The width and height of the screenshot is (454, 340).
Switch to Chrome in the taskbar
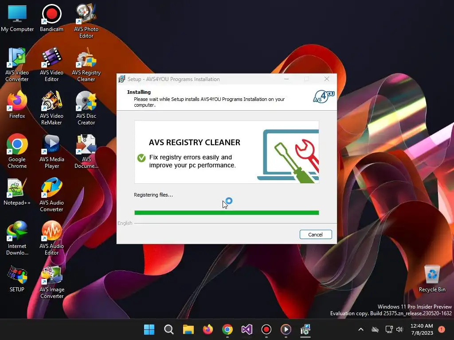(x=227, y=329)
